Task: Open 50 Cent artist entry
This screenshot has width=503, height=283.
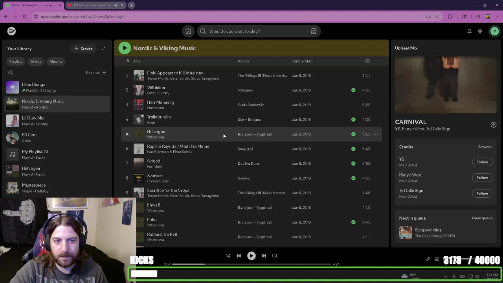Action: (58, 138)
